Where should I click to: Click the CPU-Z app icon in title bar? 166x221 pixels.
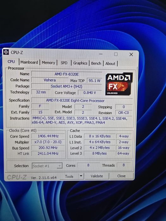coord(6,52)
